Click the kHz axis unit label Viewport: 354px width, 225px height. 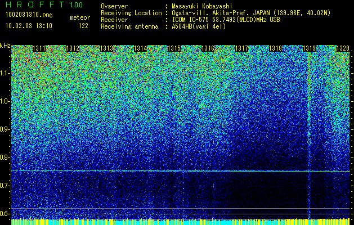pos(5,46)
